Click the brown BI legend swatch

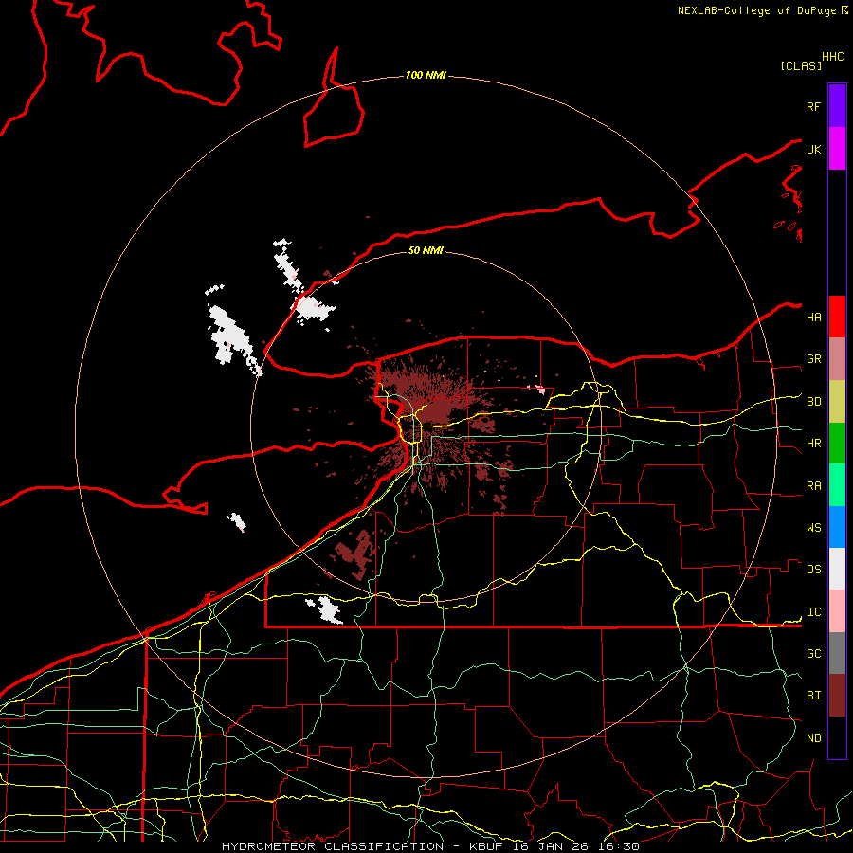[837, 696]
